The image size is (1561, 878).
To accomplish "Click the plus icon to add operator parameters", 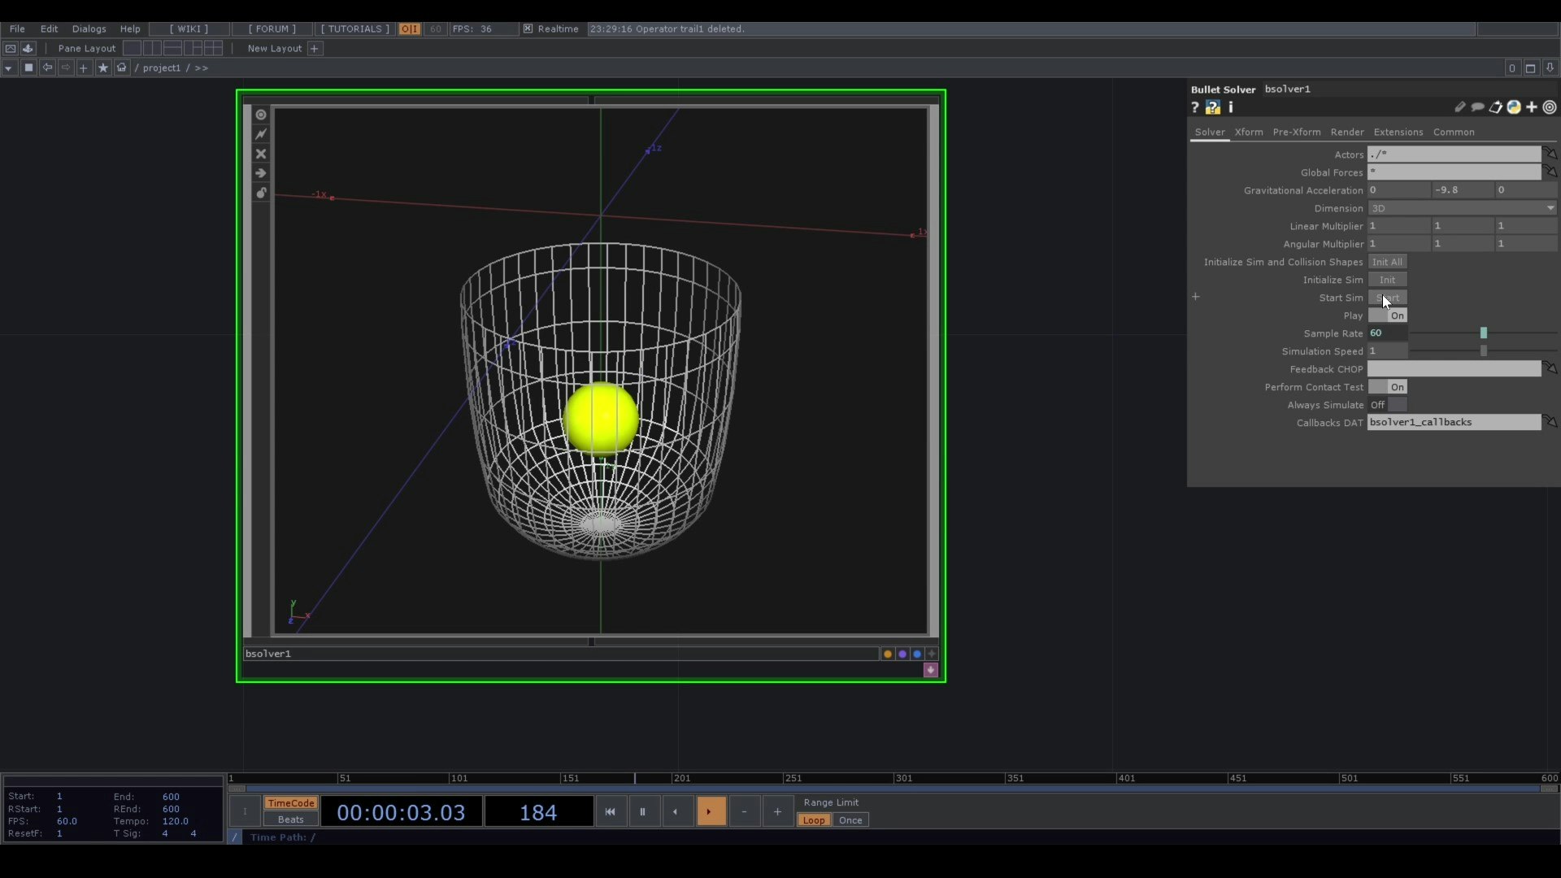I will [x=1532, y=107].
